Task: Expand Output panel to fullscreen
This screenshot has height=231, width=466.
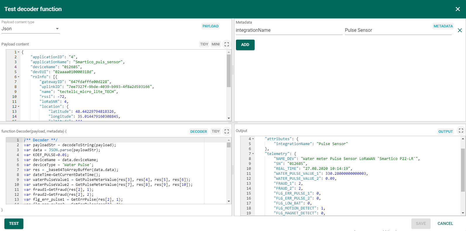Action: pos(461,131)
